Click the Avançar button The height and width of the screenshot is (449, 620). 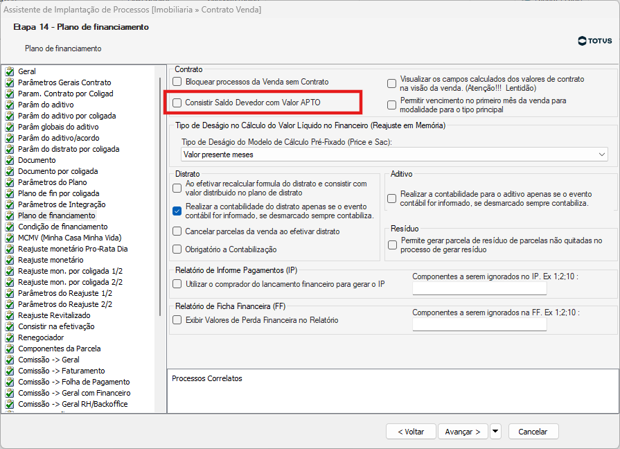pyautogui.click(x=463, y=431)
